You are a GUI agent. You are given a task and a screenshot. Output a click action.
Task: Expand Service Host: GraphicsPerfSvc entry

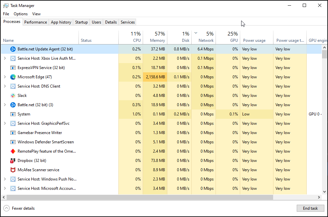pos(5,123)
